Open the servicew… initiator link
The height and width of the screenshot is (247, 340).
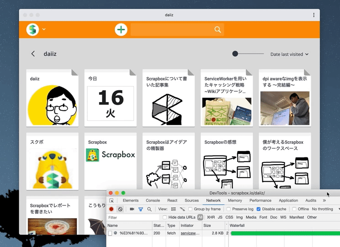tap(190, 233)
